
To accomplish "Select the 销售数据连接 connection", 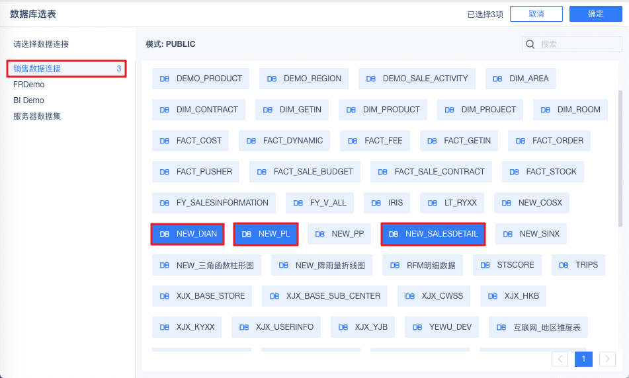I will coord(67,69).
